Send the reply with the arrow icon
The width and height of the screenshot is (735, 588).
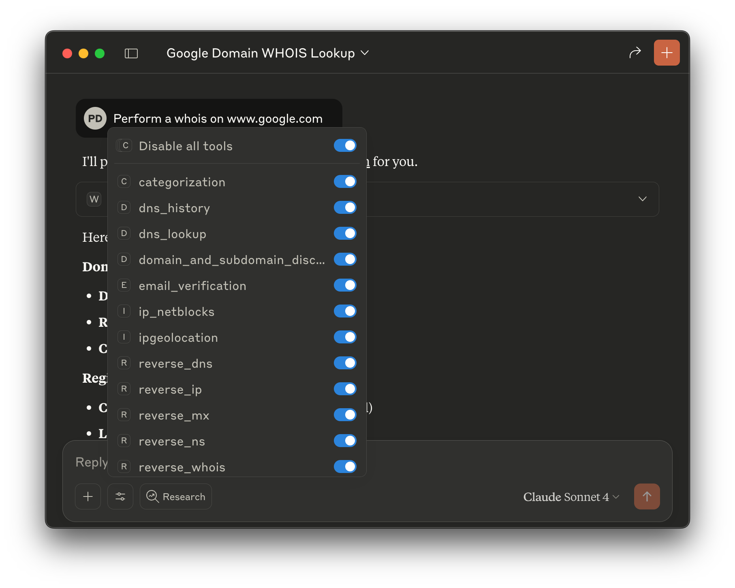647,496
